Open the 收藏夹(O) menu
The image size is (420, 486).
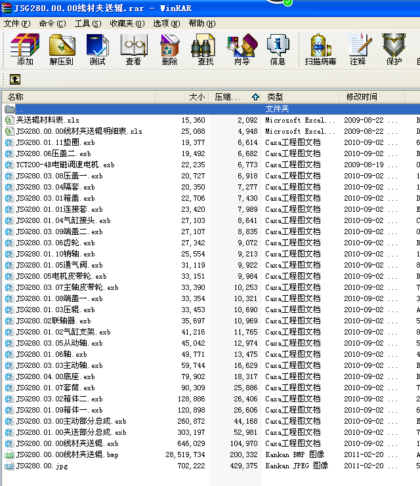(127, 24)
